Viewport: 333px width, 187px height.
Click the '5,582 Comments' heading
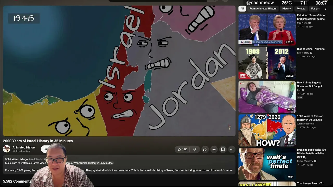(x=17, y=181)
